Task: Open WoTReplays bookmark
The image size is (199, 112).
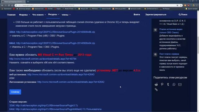Action: 165,9
